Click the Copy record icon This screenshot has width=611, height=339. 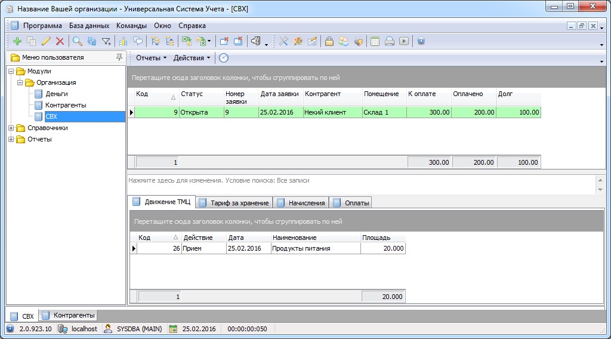coord(31,41)
